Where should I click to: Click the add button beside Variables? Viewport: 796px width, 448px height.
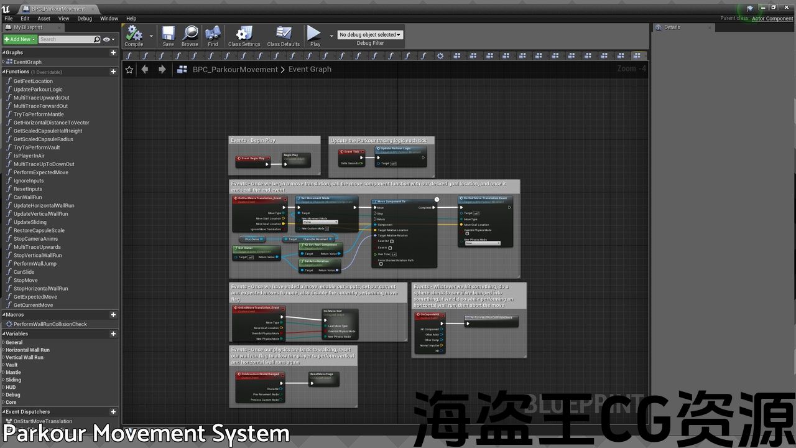point(113,334)
